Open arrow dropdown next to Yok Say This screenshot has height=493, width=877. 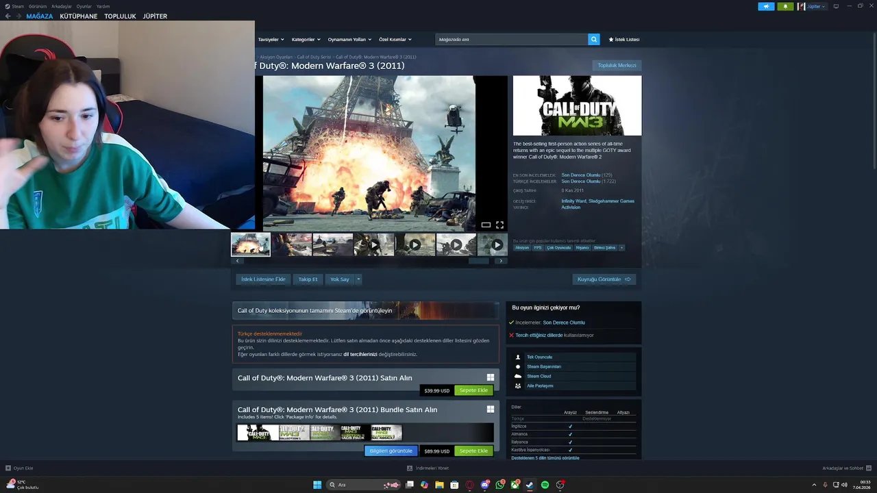tap(358, 279)
